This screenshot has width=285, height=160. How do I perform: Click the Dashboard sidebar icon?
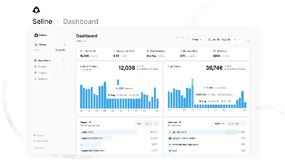[x=36, y=60]
